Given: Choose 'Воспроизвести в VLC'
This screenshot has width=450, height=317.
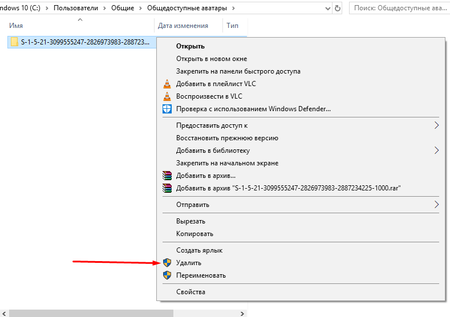Looking at the screenshot, I should pyautogui.click(x=209, y=96).
